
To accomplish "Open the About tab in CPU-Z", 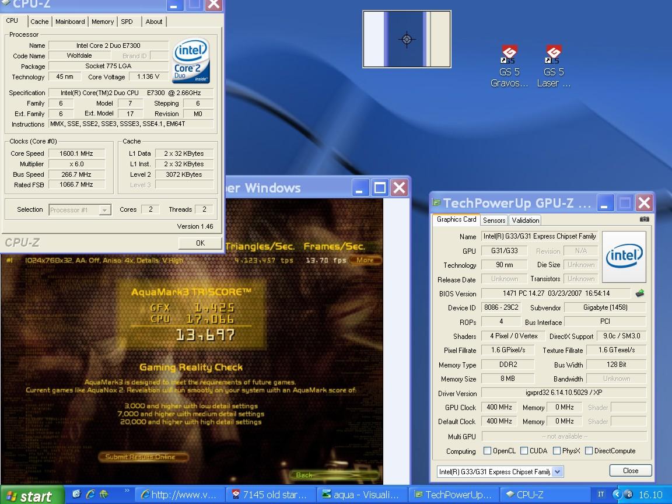I will (153, 22).
